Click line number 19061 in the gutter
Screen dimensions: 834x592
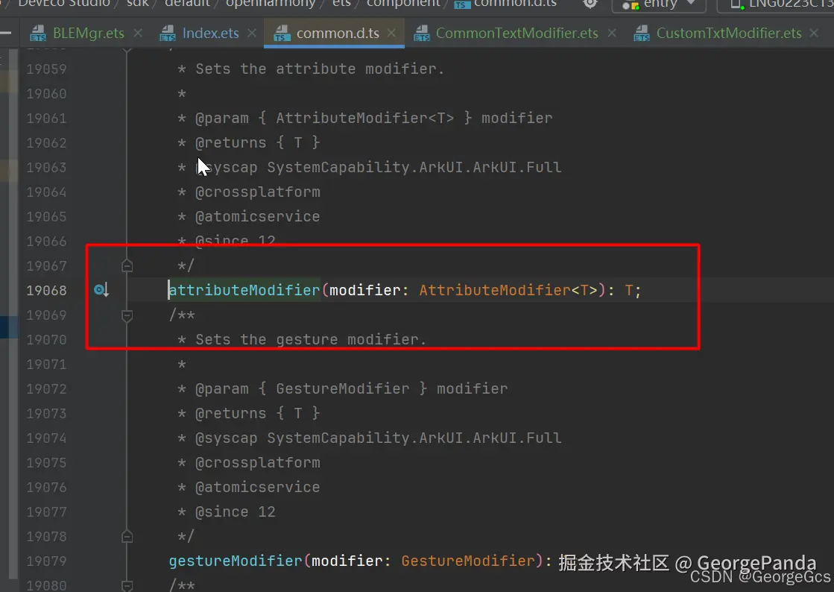pos(47,118)
